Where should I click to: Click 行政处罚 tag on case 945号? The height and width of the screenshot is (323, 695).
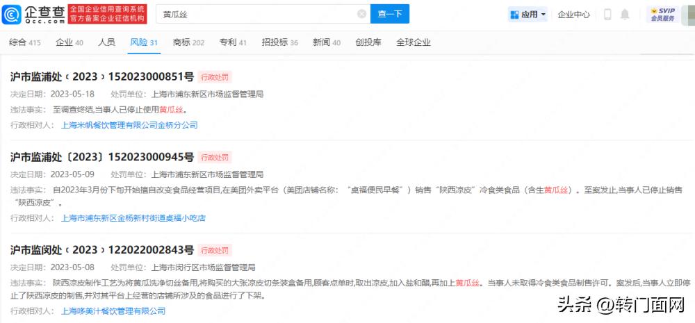click(215, 157)
